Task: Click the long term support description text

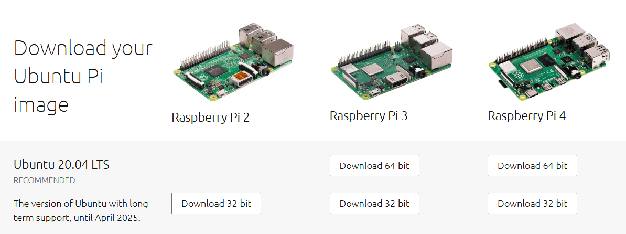Action: [81, 211]
